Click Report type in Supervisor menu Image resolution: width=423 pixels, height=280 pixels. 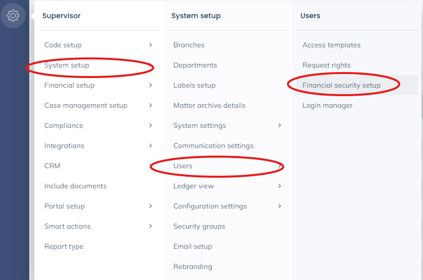tap(64, 246)
